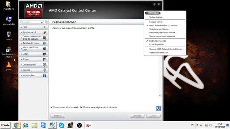Open the Iniciar start button
This screenshot has height=129, width=230.
pos(5,125)
